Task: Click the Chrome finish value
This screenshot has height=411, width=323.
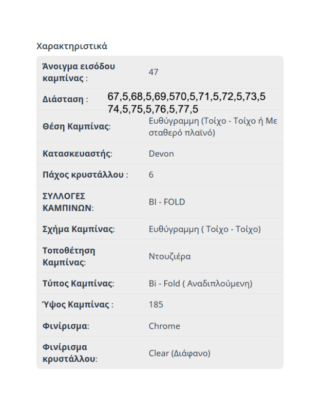Action: [x=164, y=326]
